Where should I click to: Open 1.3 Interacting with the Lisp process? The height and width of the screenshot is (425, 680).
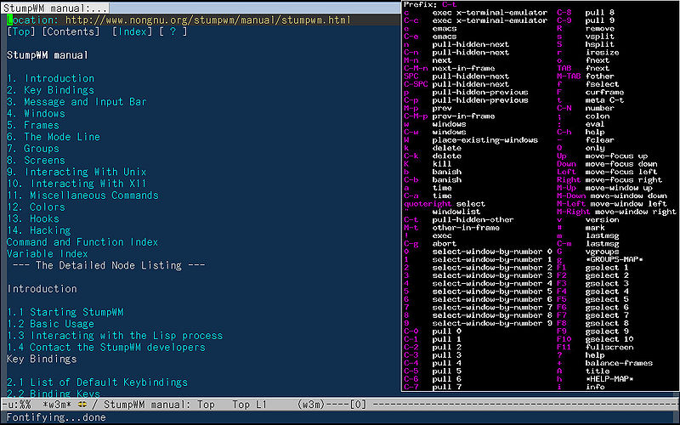coord(115,336)
